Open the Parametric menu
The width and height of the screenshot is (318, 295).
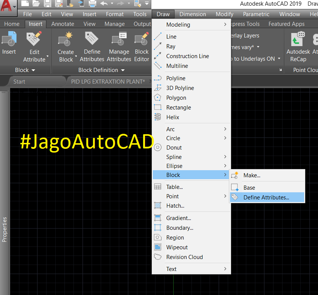tap(256, 14)
